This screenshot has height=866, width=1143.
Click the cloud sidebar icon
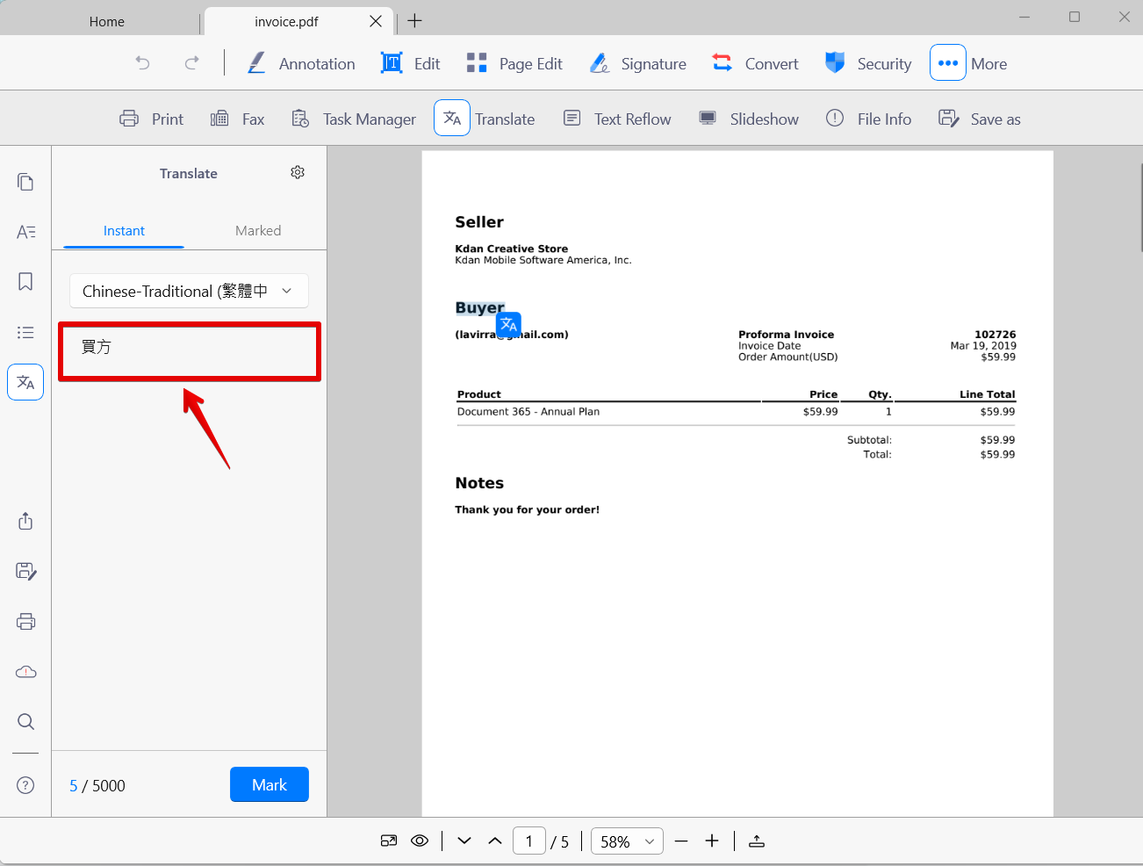click(x=25, y=671)
